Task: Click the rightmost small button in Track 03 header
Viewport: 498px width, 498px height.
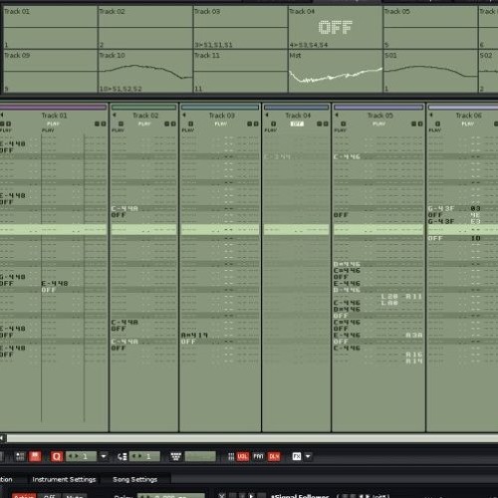Action: [256, 124]
